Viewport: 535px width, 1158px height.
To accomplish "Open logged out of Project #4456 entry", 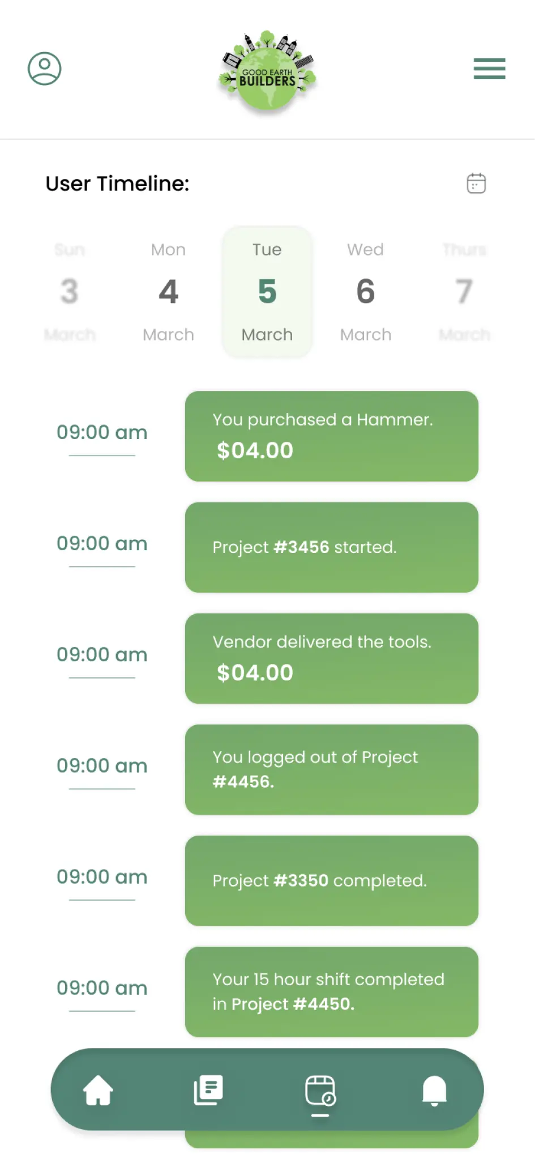I will [x=331, y=769].
